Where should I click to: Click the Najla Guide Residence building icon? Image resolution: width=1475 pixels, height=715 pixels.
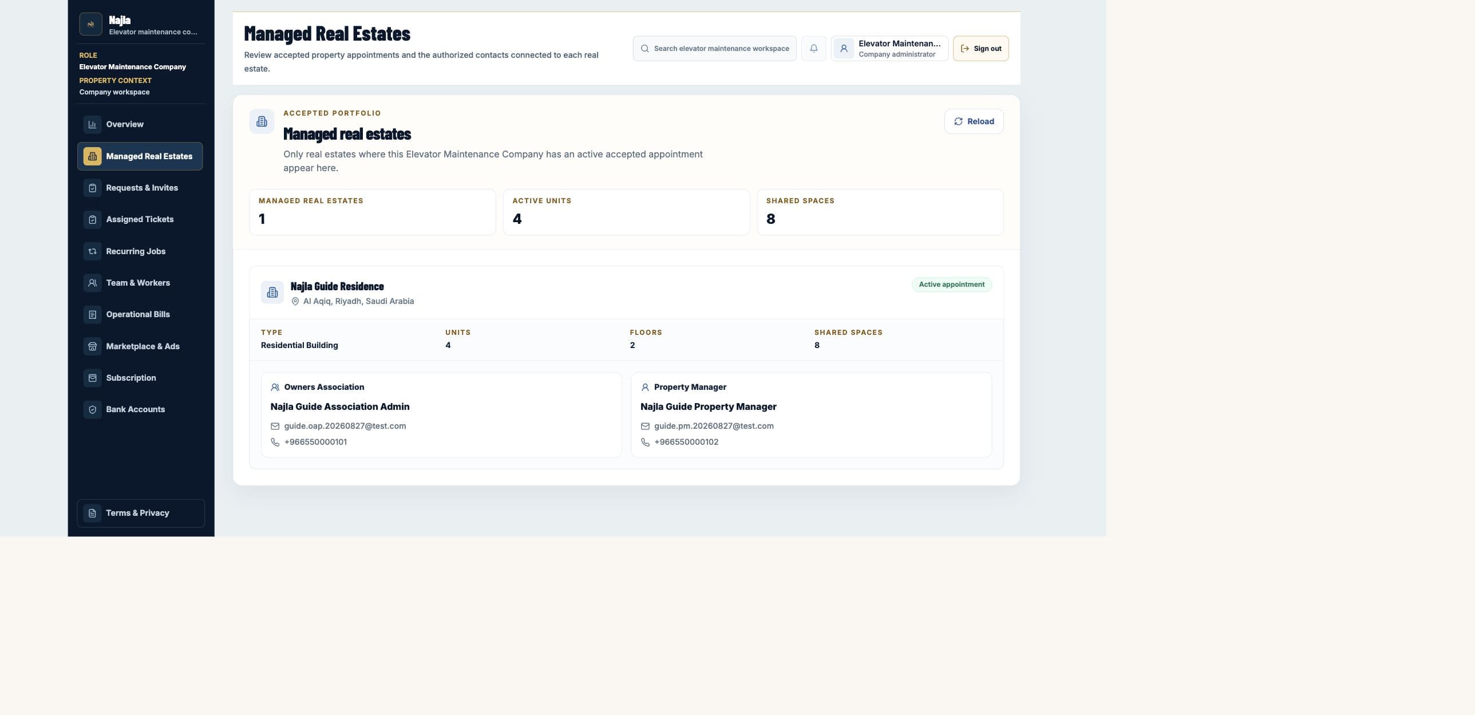272,293
